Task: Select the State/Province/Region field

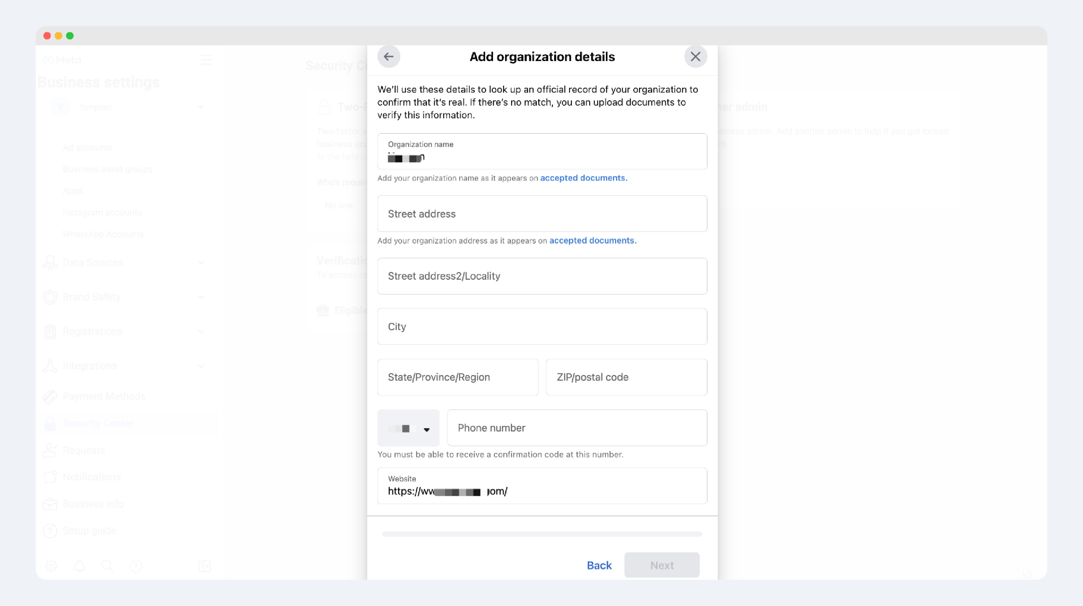Action: [457, 377]
